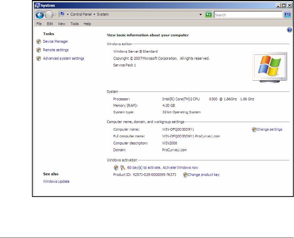This screenshot has width=294, height=238.
Task: Click the blue Help question mark icon
Action: [290, 30]
